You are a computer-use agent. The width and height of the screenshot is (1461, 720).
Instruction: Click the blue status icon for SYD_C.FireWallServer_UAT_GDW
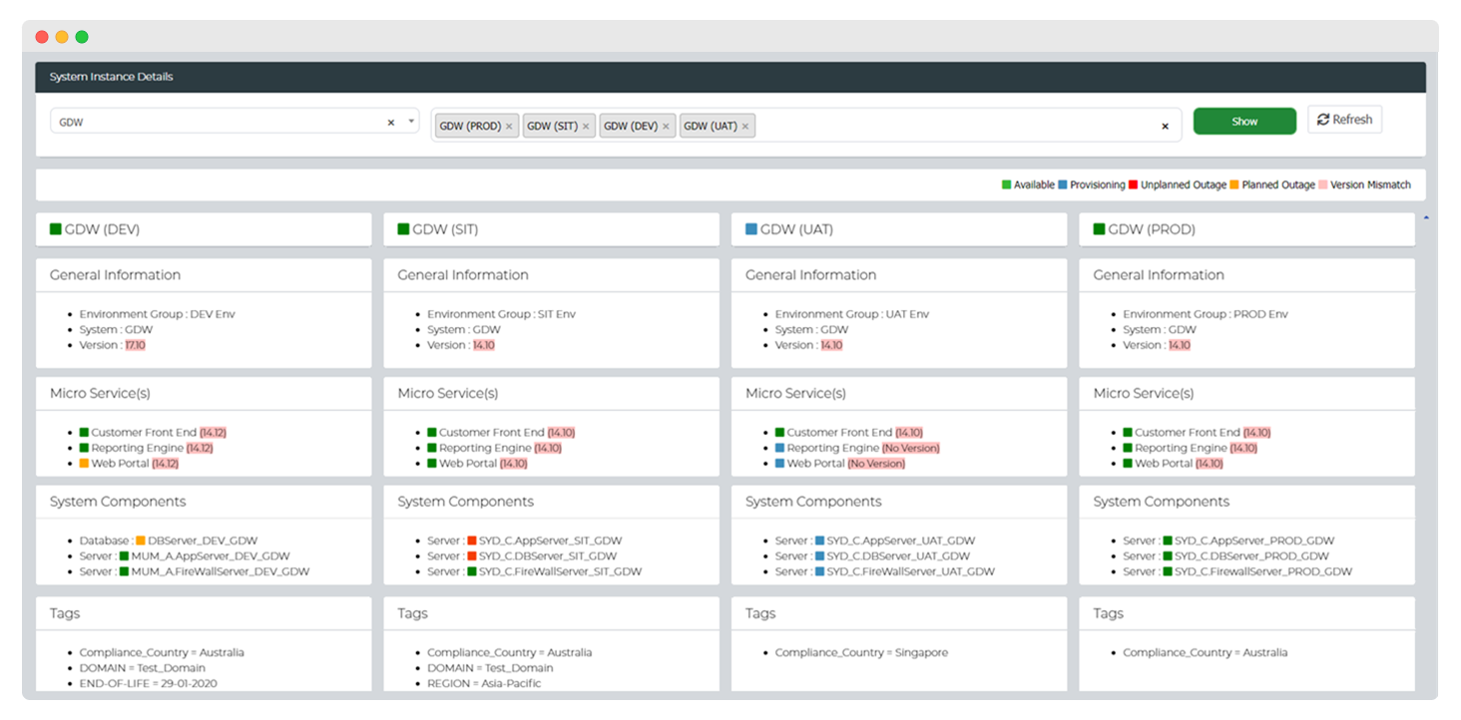tap(819, 572)
